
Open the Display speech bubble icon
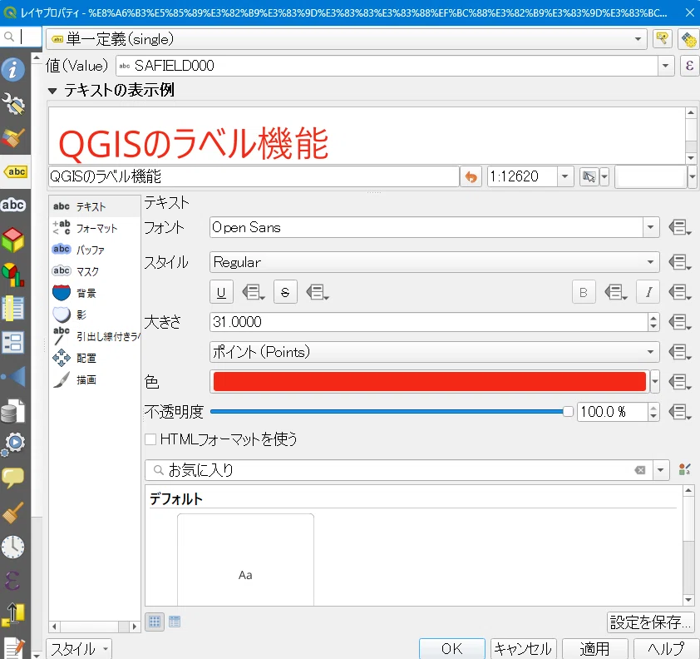(x=13, y=478)
